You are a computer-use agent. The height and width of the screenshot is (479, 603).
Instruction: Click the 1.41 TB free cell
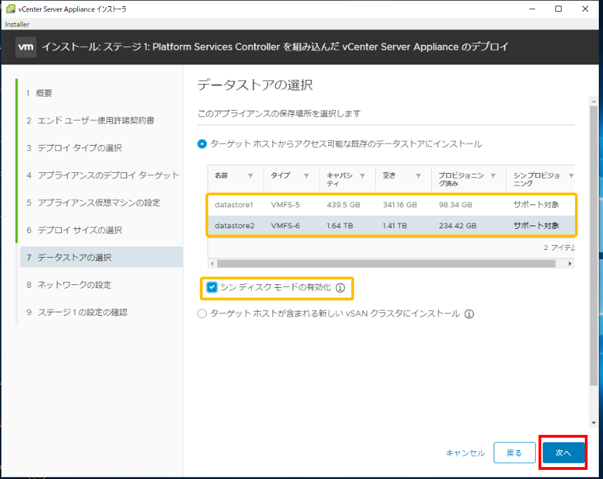tap(395, 226)
